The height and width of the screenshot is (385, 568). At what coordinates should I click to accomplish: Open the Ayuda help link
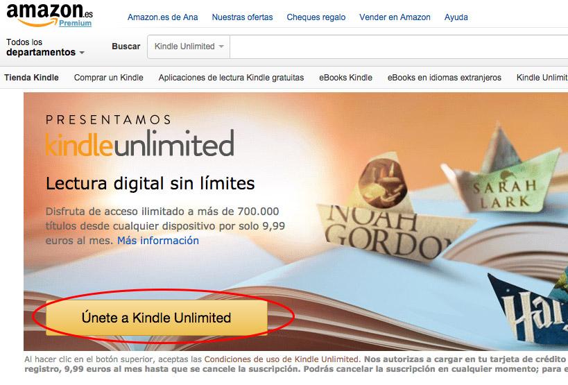(456, 17)
